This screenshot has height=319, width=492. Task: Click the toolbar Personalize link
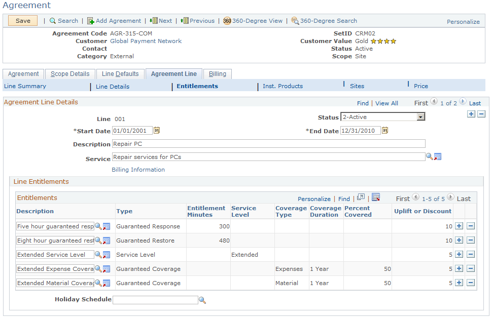463,22
